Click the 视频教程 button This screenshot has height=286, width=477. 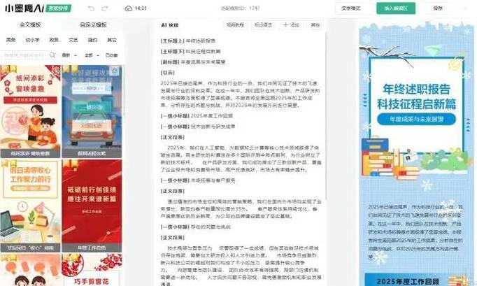[235, 25]
